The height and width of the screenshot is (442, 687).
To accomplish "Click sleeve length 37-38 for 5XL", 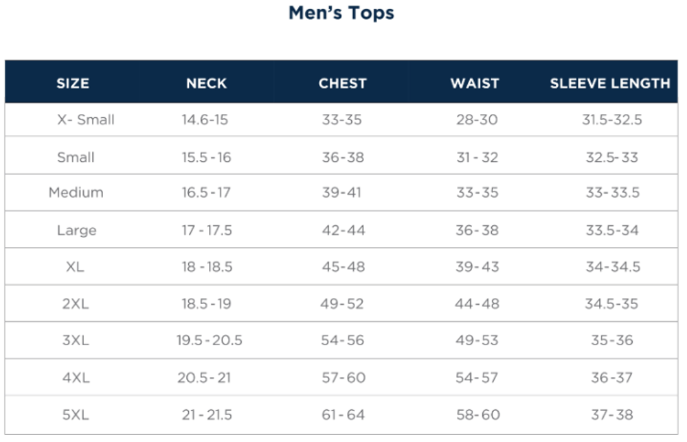I will pos(612,415).
